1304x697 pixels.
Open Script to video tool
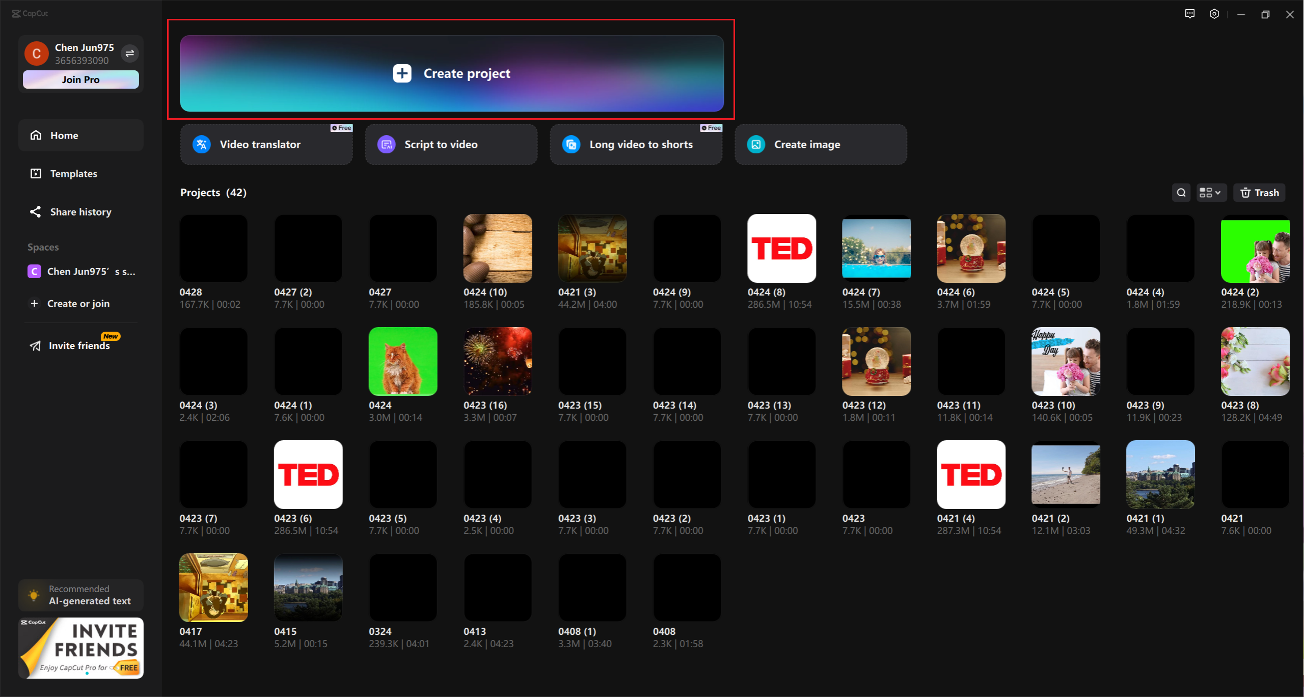pyautogui.click(x=453, y=144)
